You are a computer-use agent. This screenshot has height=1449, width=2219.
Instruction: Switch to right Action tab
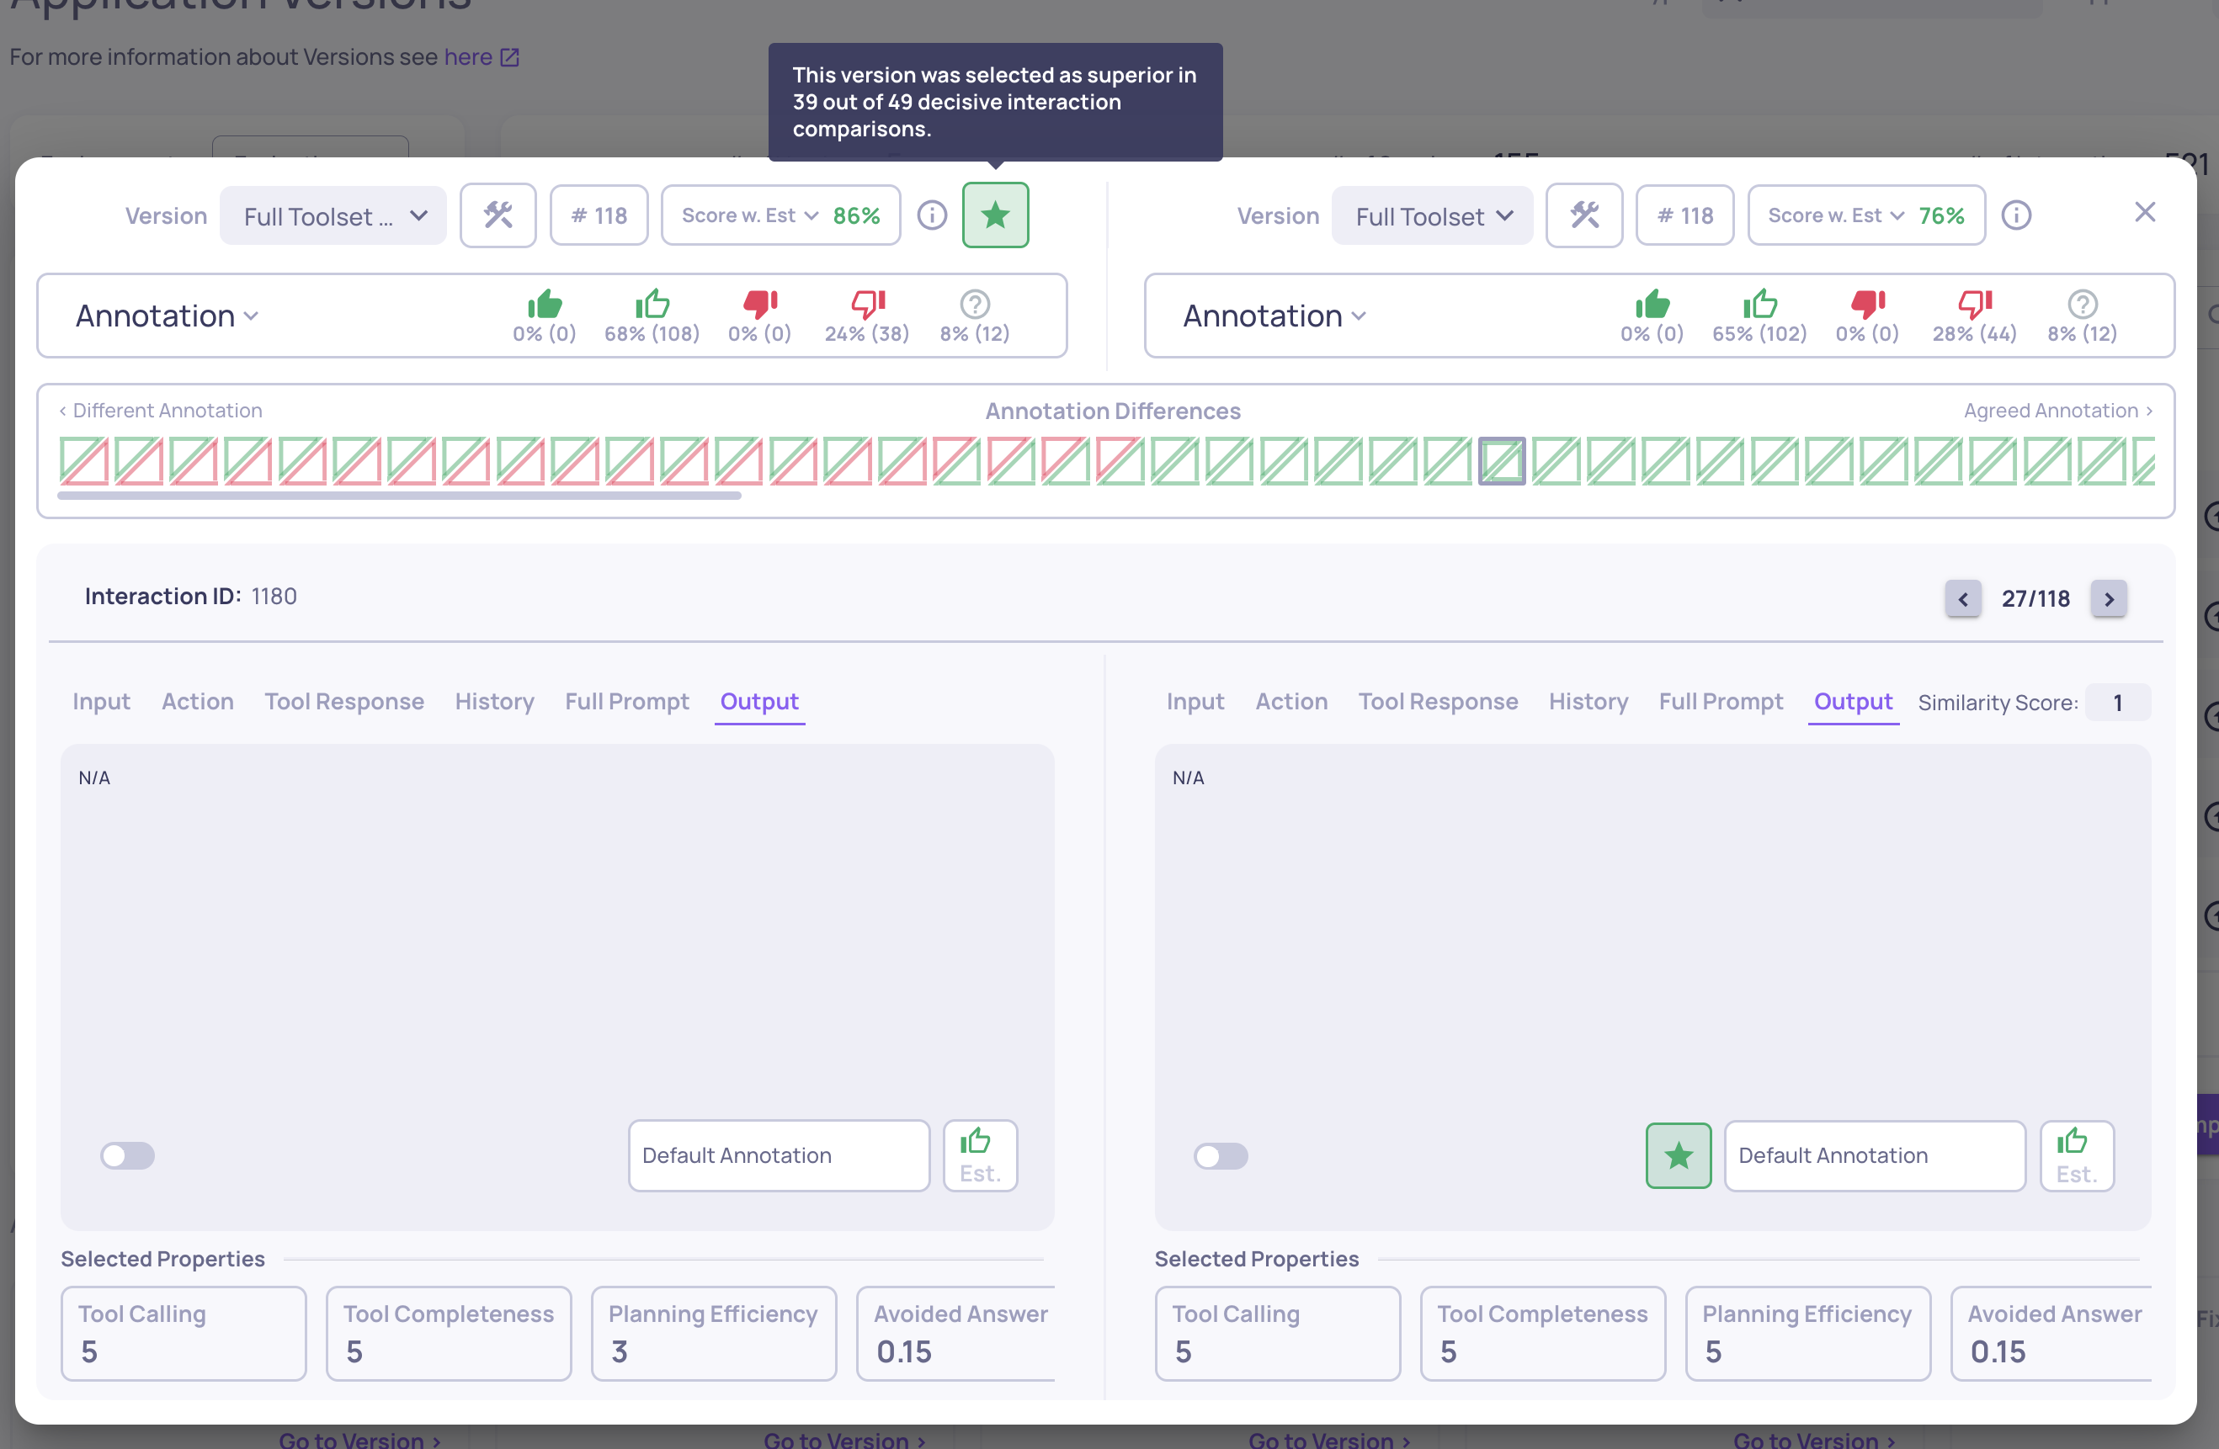(x=1291, y=702)
